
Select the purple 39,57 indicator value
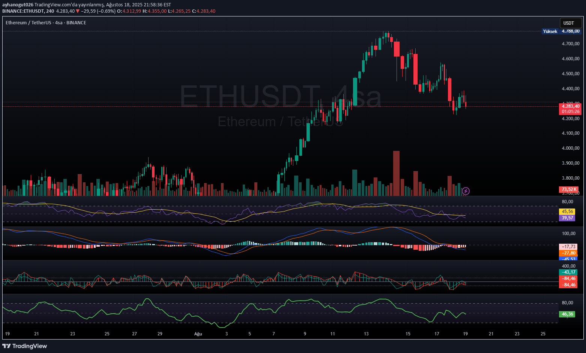point(567,218)
